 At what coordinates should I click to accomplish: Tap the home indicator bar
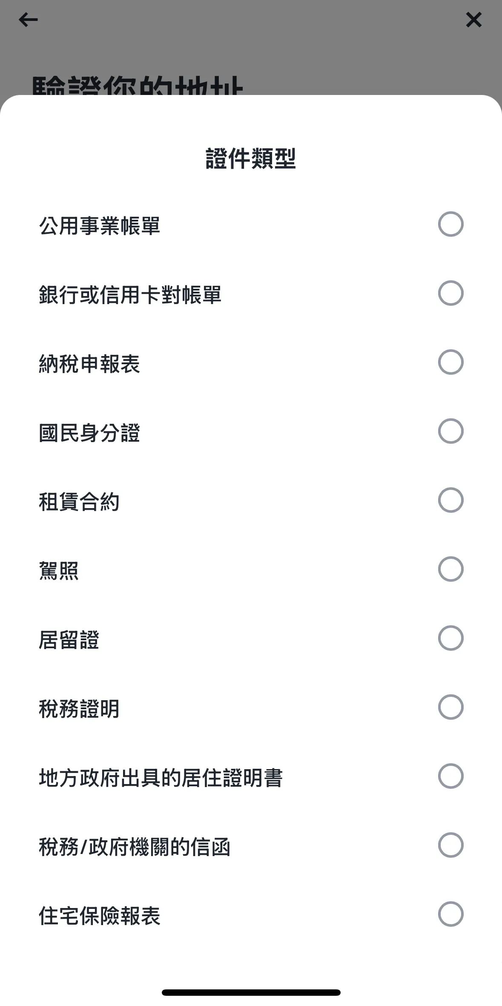[251, 992]
